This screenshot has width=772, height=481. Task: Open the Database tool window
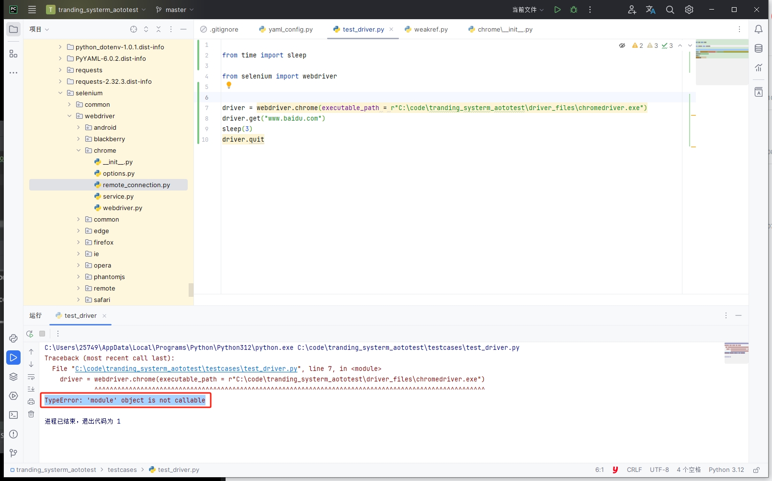click(759, 48)
